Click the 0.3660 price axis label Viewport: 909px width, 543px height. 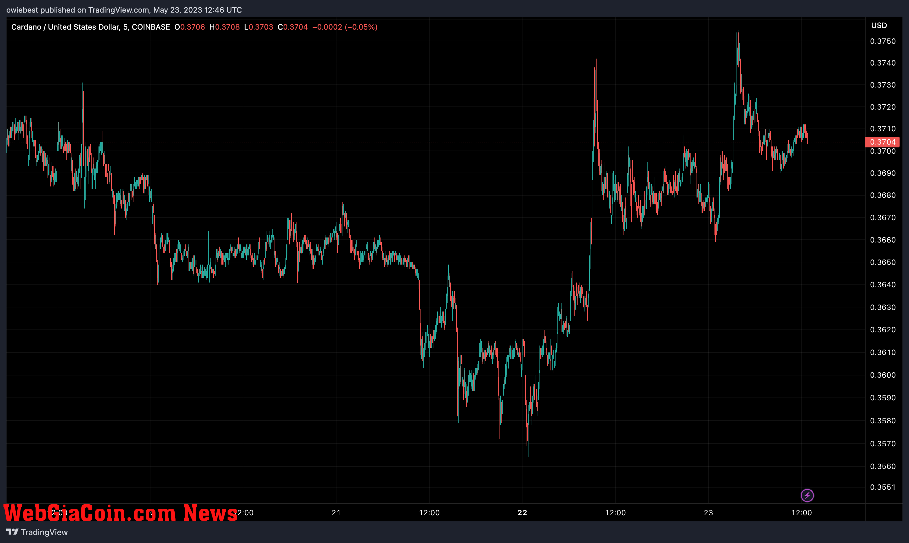[x=883, y=240]
